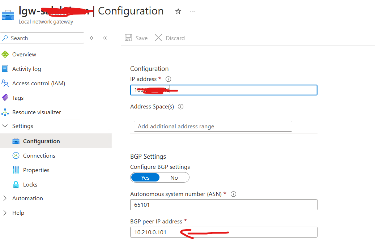Toggle expand/collapse all menu groups arrows
This screenshot has width=375, height=248.
pos(91,38)
